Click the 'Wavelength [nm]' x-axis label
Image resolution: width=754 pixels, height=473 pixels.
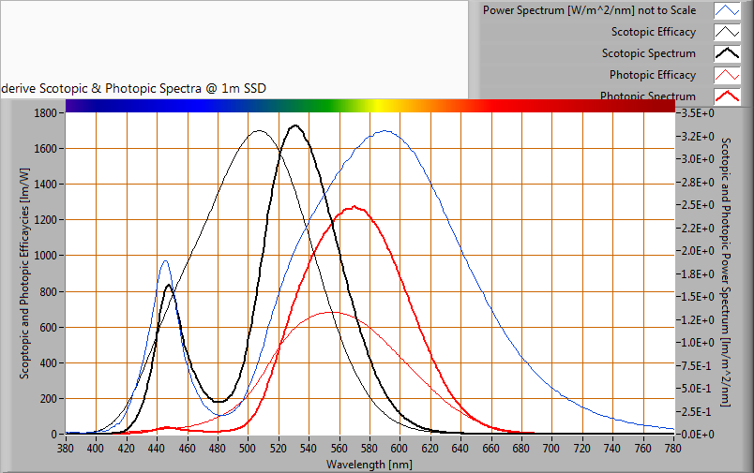click(369, 464)
